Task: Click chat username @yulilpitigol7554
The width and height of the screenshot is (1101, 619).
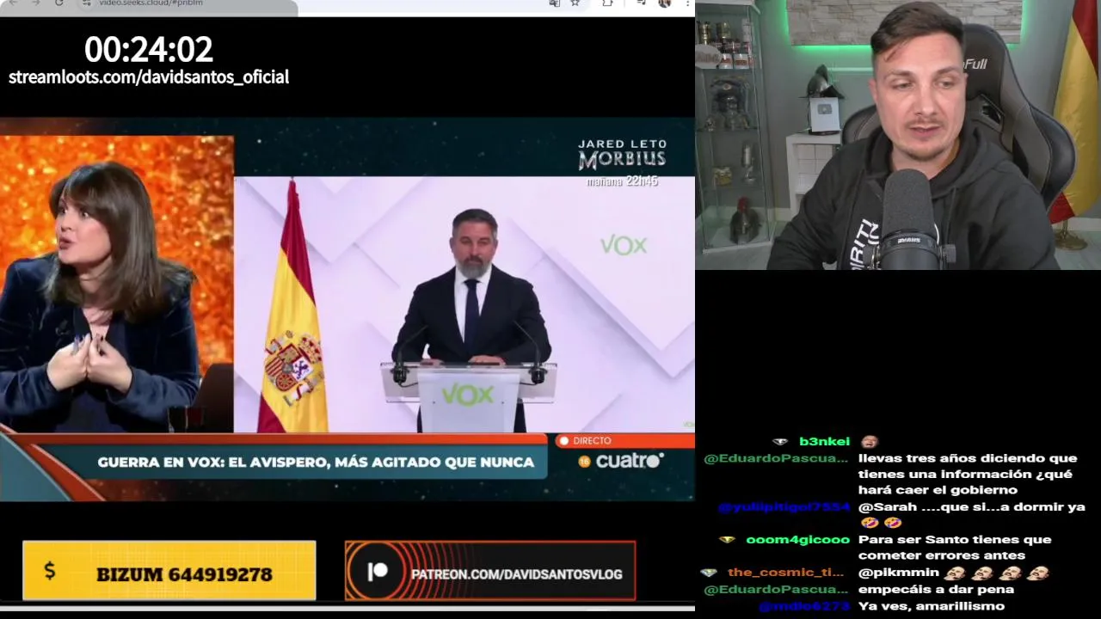Action: (784, 507)
